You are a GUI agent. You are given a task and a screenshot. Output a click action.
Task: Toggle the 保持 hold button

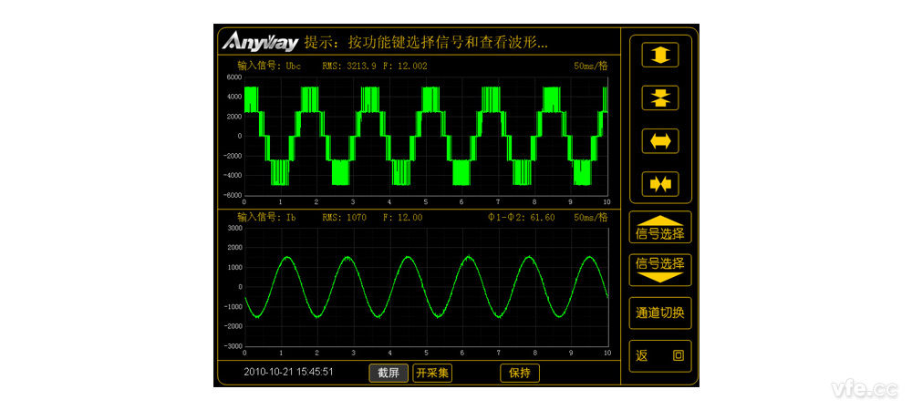click(520, 373)
